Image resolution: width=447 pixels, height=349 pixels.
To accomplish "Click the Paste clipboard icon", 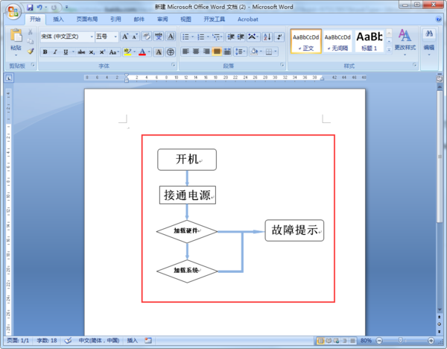I will click(16, 35).
